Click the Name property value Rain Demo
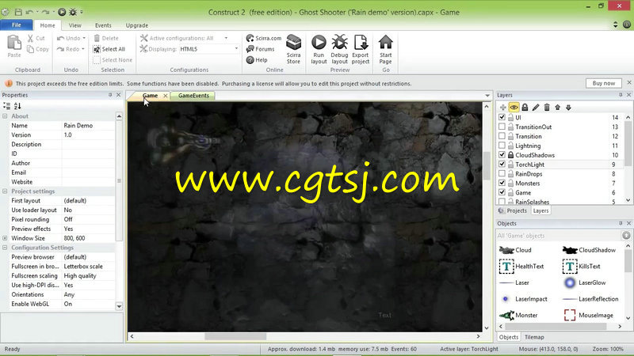634x356 pixels. pyautogui.click(x=88, y=126)
